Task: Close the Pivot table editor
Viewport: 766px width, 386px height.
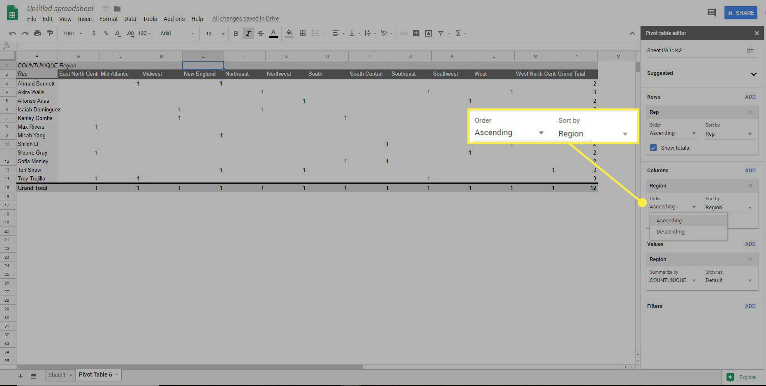Action: pos(757,33)
